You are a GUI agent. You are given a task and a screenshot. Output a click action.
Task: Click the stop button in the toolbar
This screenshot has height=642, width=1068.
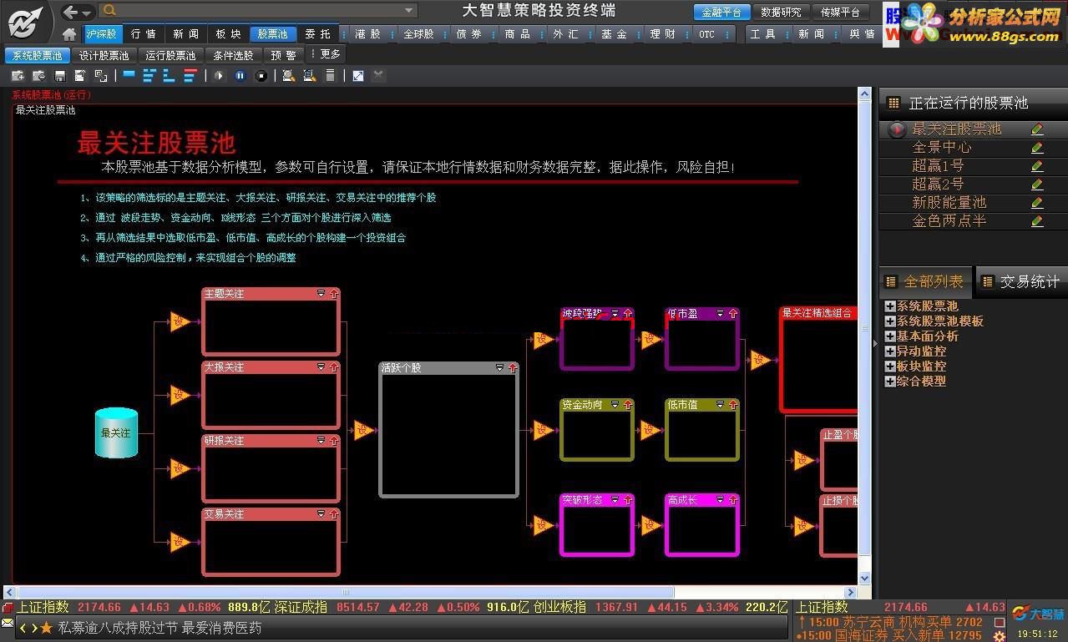[261, 76]
